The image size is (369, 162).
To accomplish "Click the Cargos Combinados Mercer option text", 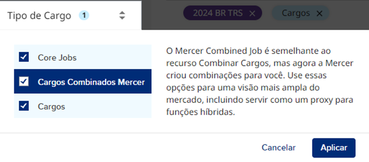I will point(91,82).
